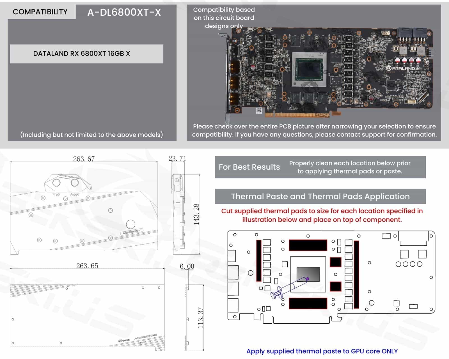Screen dimensions: 449x359
Task: Select the bottom horizontal thermal pad in diagram
Action: (x=308, y=303)
